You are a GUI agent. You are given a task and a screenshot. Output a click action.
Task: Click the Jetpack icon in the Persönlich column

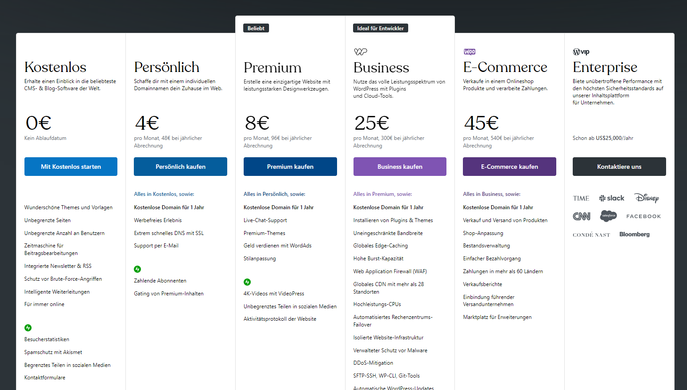(x=137, y=269)
